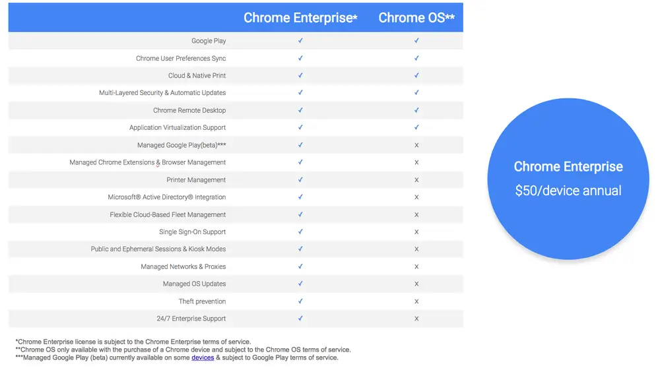Screen dimensions: 660x370
Task: Click the Chrome User Preferences Sync label
Action: pyautogui.click(x=181, y=58)
